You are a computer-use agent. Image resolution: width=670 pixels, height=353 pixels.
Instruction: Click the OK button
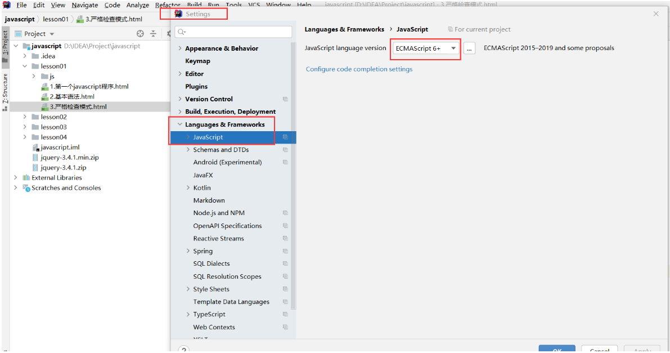coord(557,348)
